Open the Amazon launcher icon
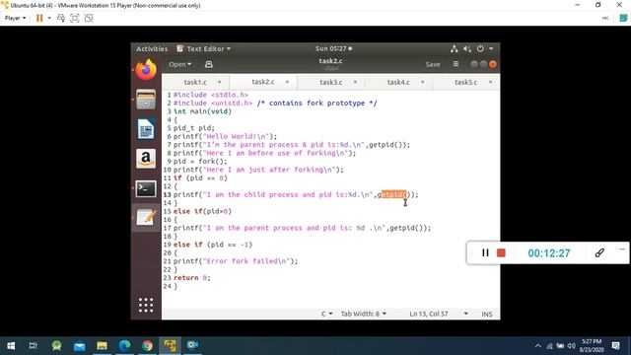The image size is (631, 355). pos(146,159)
